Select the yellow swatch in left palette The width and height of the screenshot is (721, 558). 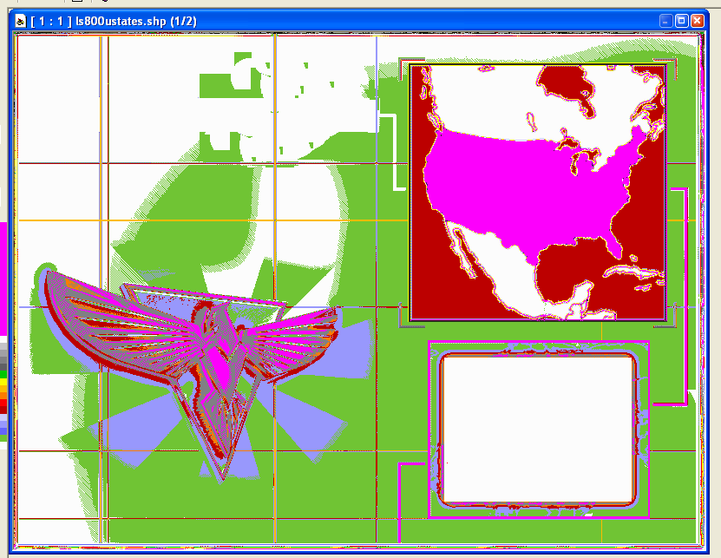tap(3, 382)
